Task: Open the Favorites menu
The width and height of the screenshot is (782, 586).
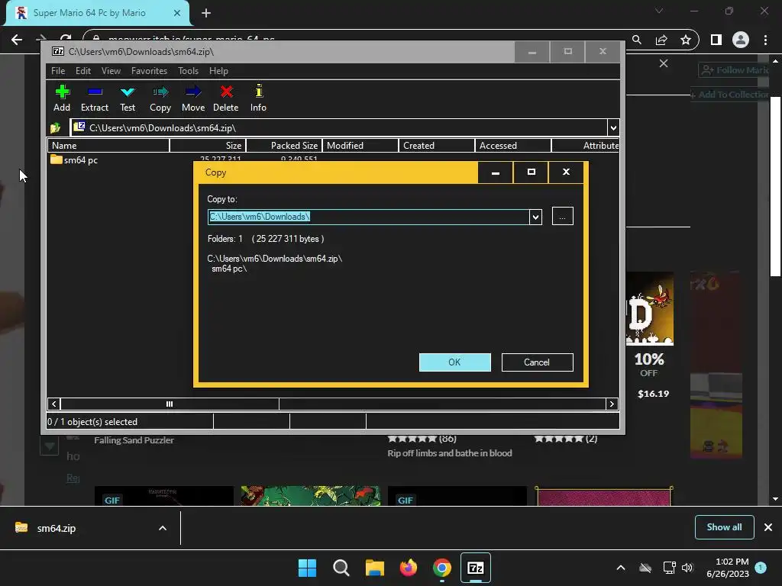Action: (149, 71)
